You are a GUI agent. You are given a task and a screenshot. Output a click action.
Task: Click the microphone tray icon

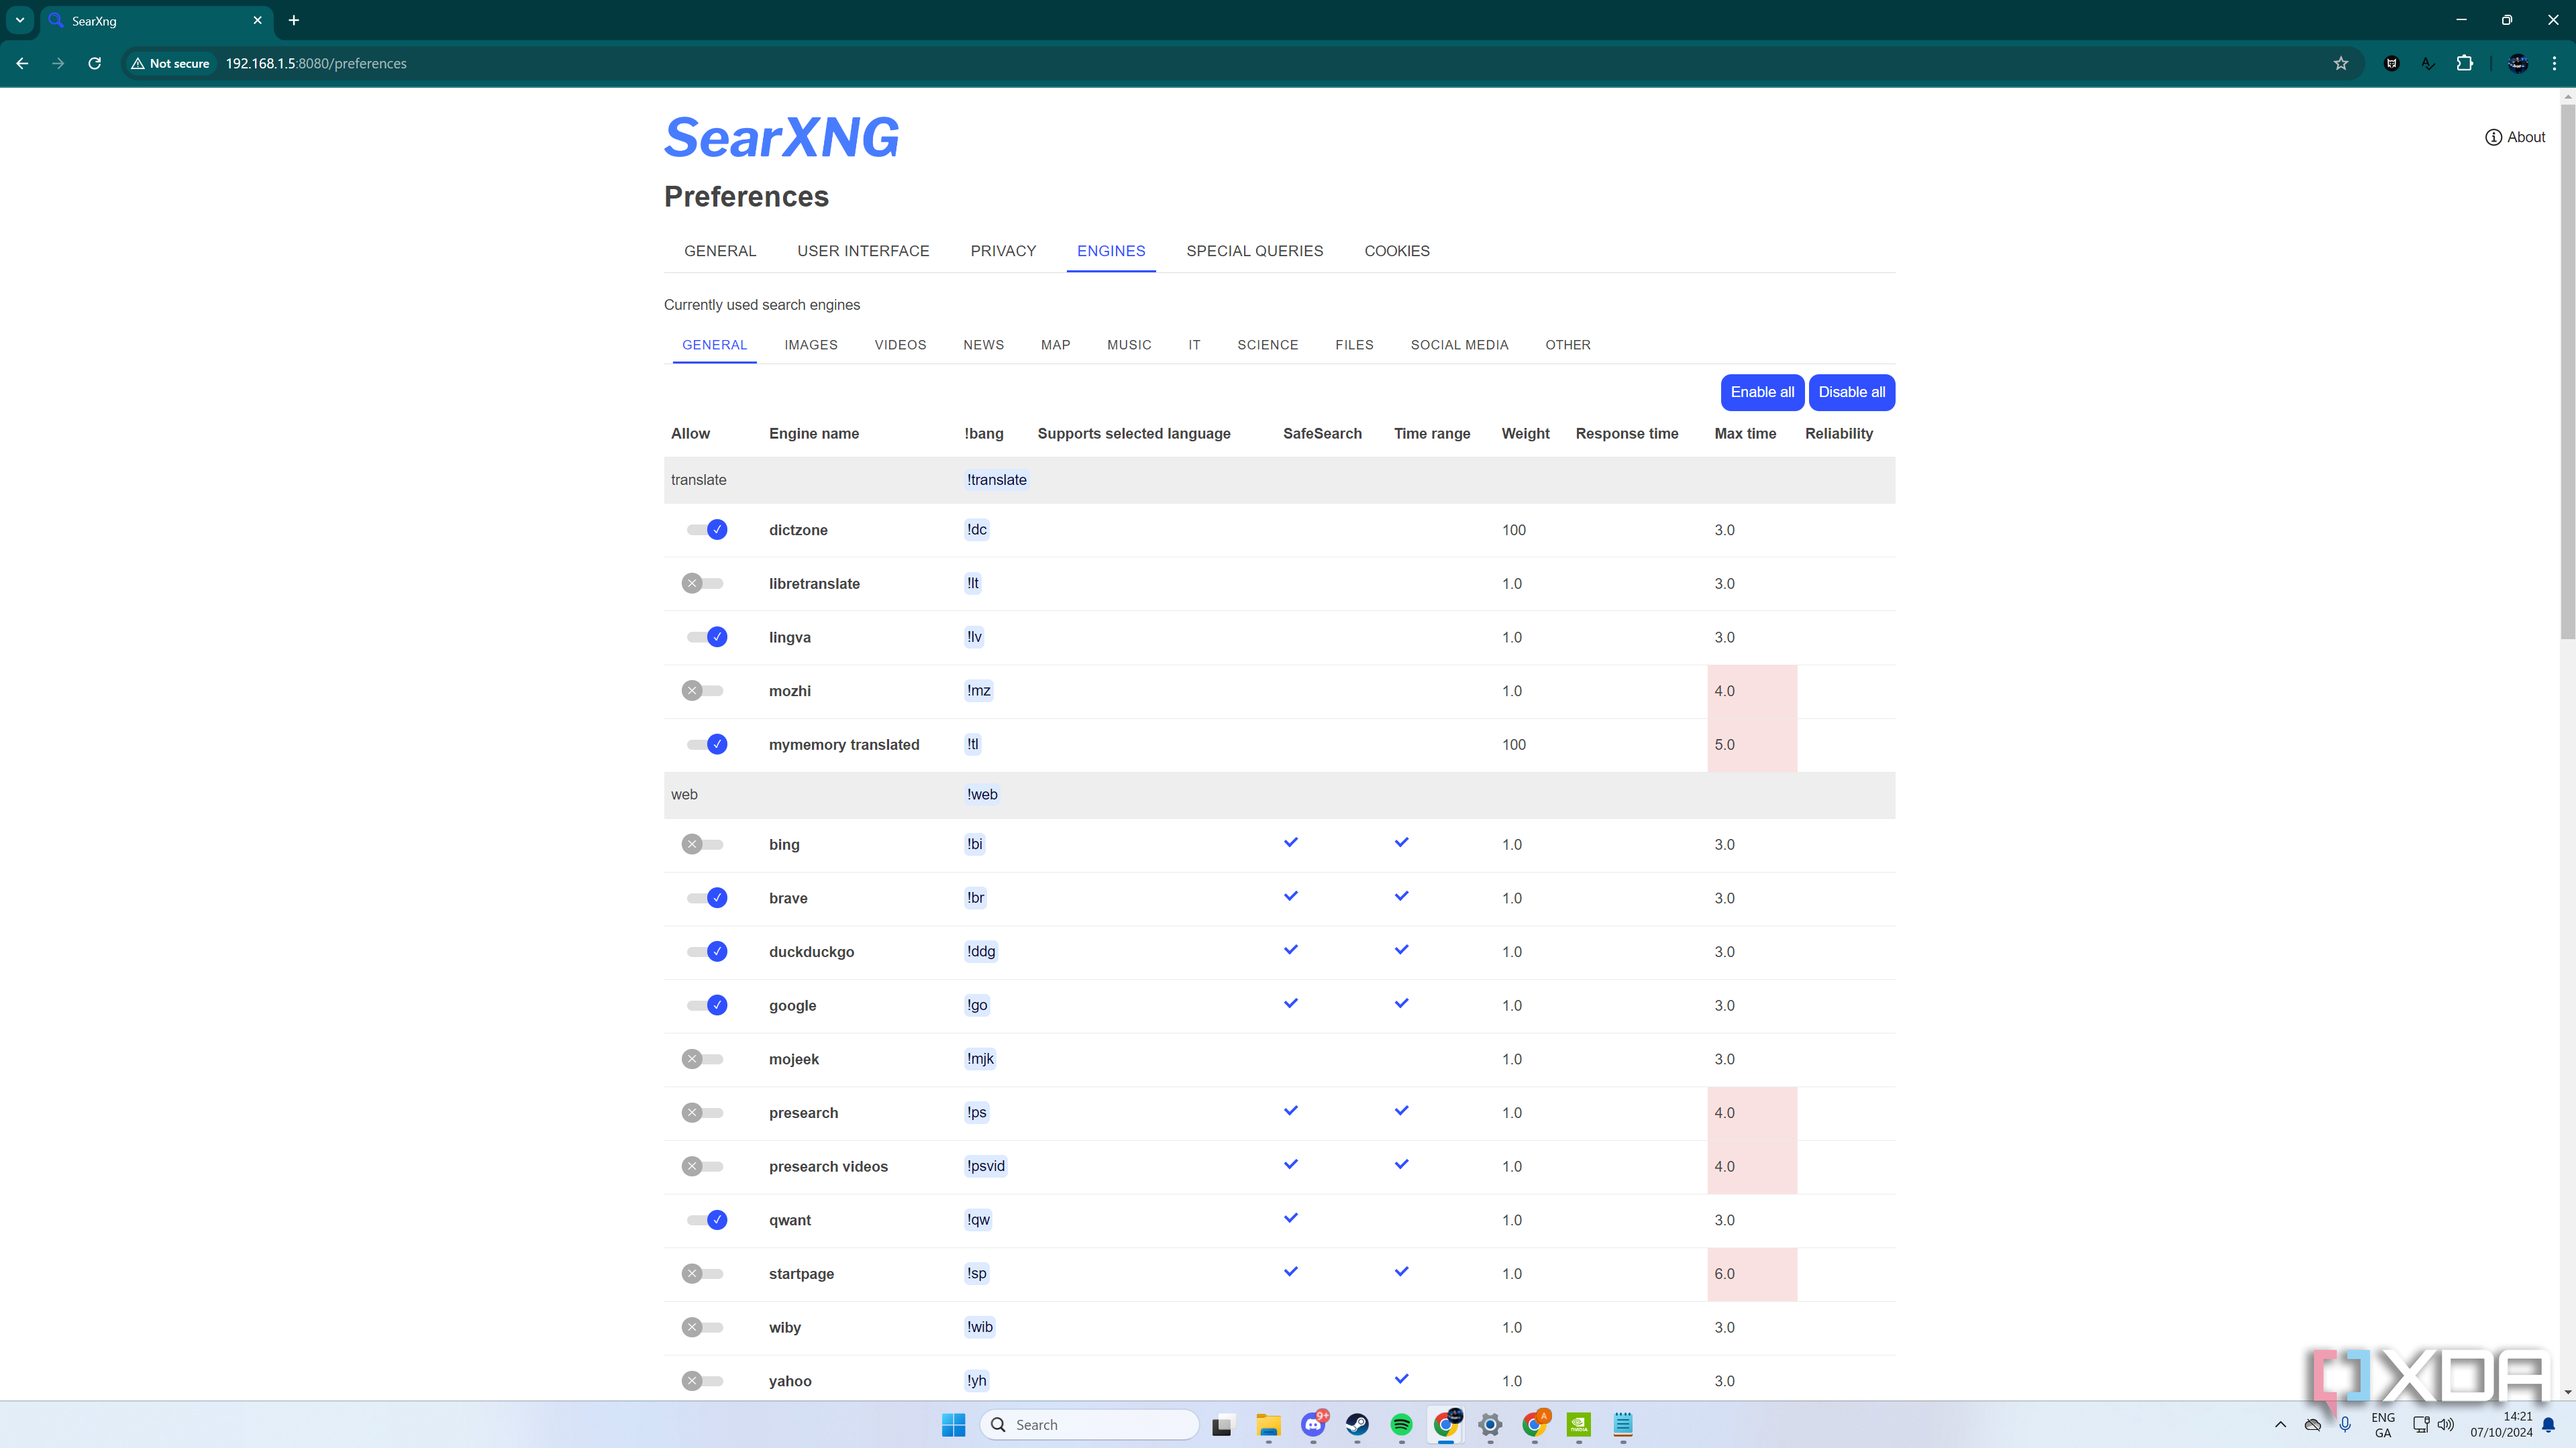pos(2344,1425)
